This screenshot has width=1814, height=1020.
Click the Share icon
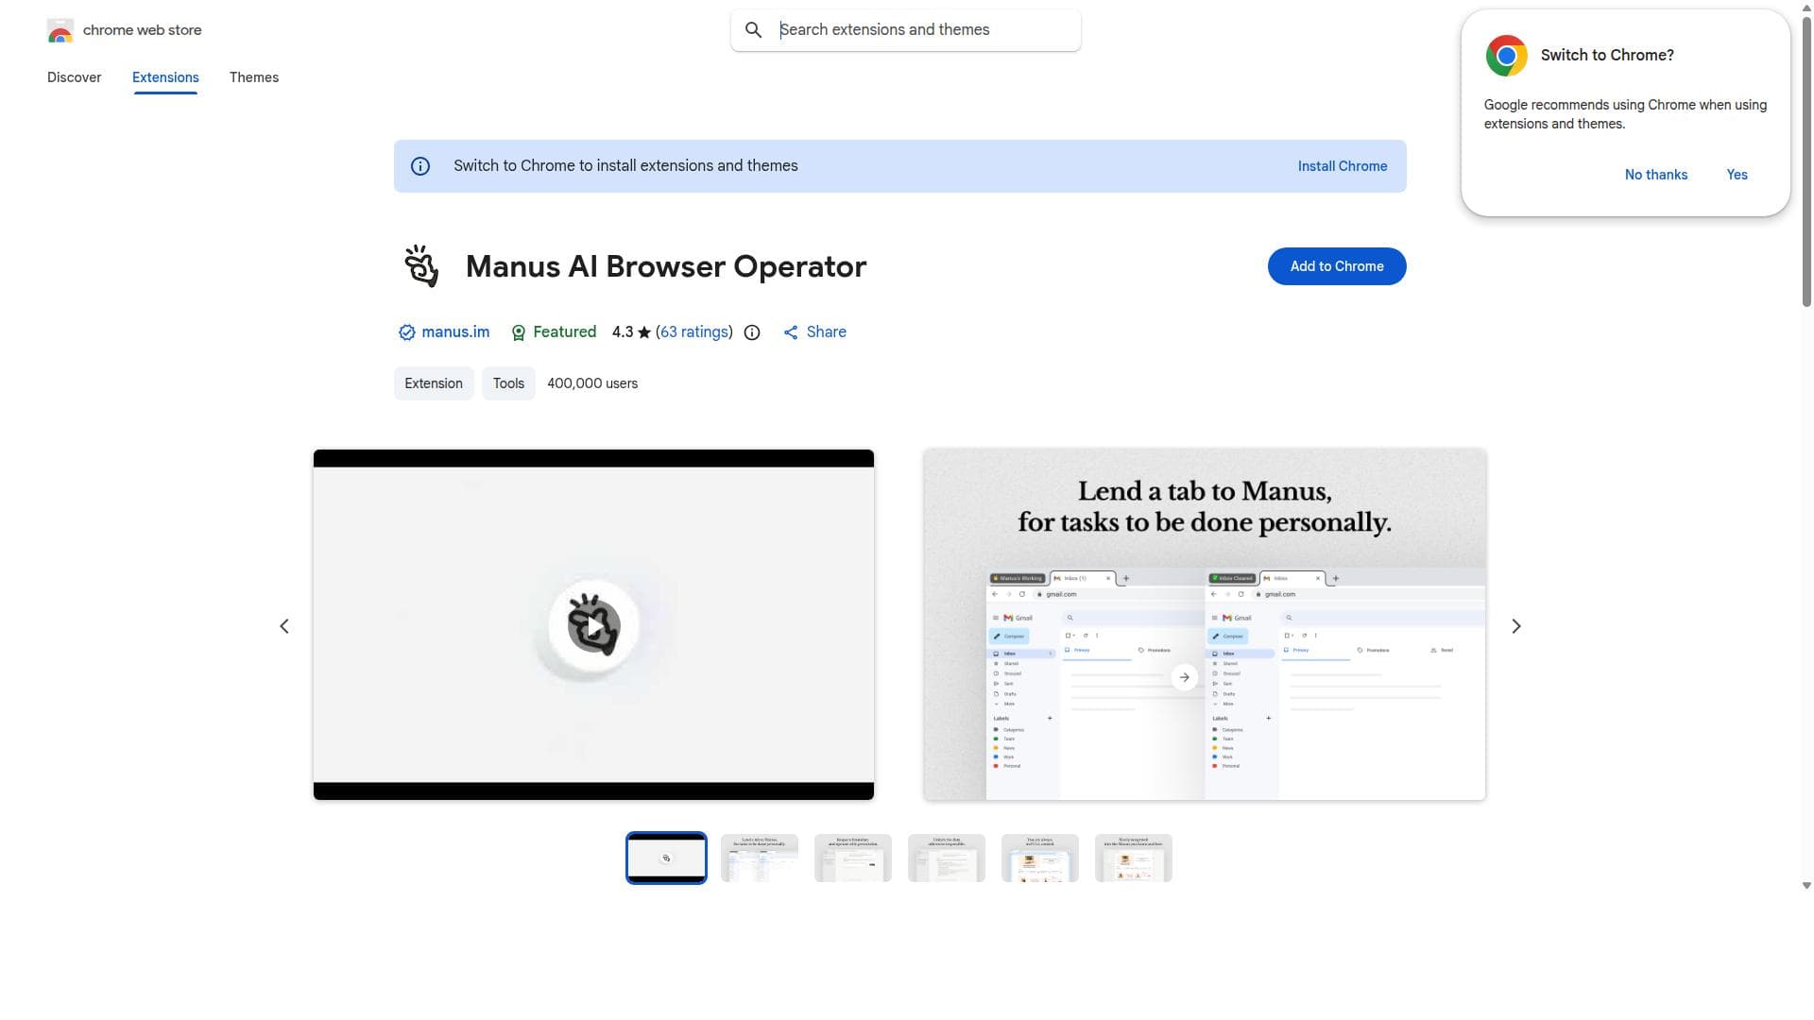point(791,332)
